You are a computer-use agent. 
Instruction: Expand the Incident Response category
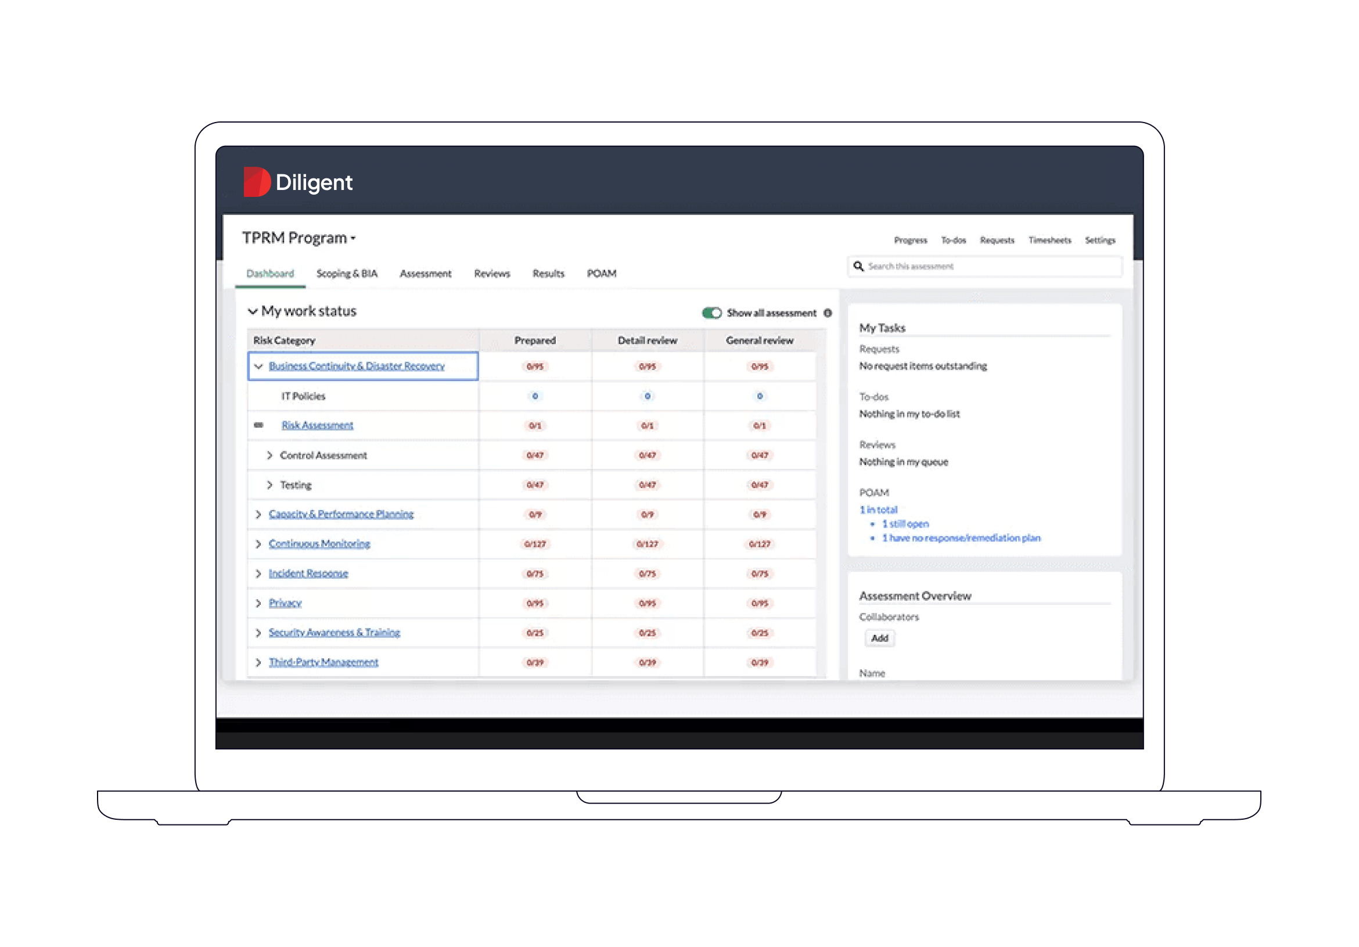coord(258,573)
